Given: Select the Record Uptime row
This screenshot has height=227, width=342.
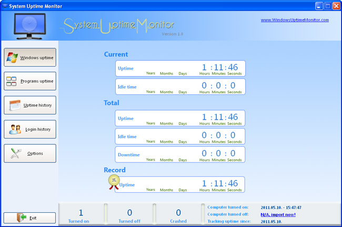Looking at the screenshot, I should pyautogui.click(x=180, y=185).
